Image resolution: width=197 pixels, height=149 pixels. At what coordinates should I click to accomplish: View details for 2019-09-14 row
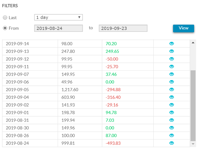coord(171,44)
